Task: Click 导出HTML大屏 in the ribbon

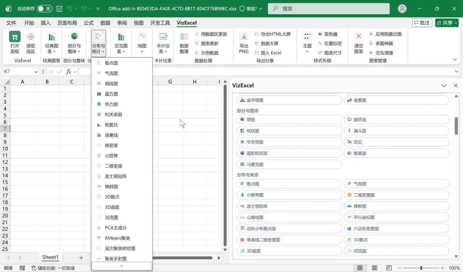Action: tap(273, 34)
